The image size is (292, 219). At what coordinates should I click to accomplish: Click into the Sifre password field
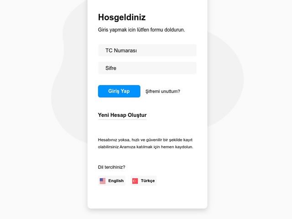point(147,68)
